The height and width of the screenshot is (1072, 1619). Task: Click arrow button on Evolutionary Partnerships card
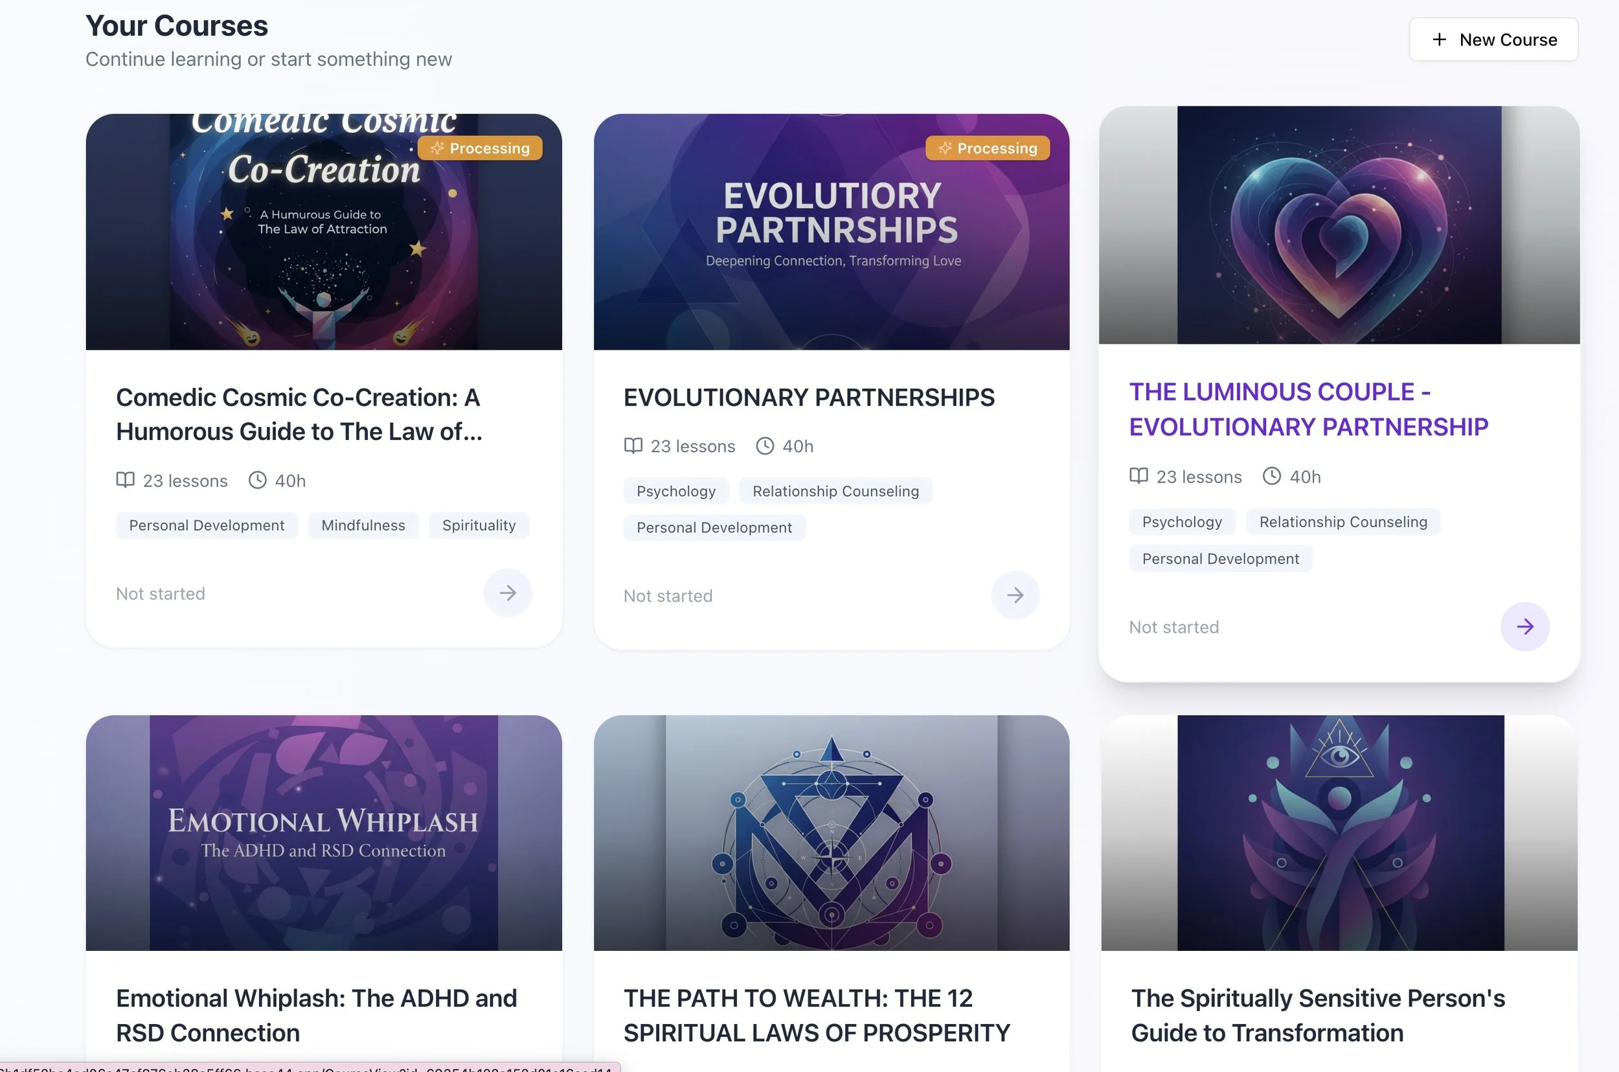[1015, 595]
